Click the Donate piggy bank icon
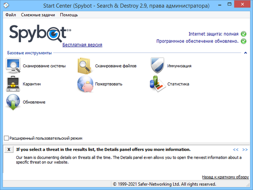 point(85,84)
